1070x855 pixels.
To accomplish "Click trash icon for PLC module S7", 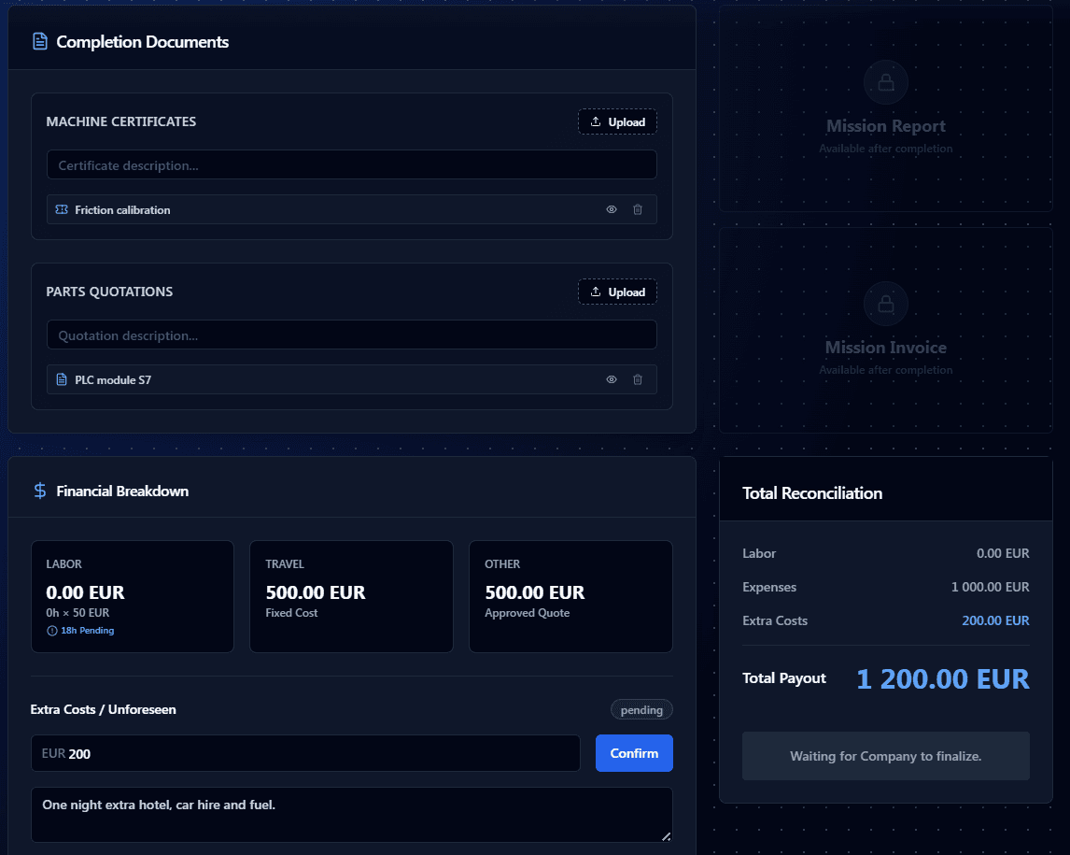I will [638, 380].
